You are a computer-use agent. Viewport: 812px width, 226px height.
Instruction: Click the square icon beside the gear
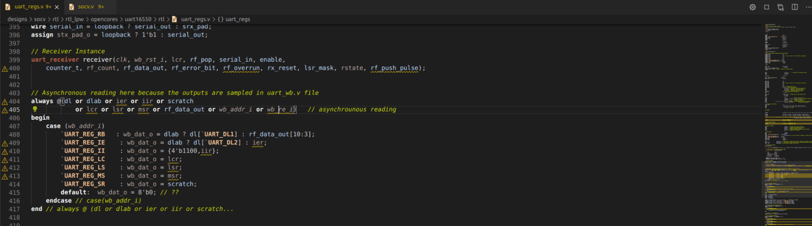(766, 7)
